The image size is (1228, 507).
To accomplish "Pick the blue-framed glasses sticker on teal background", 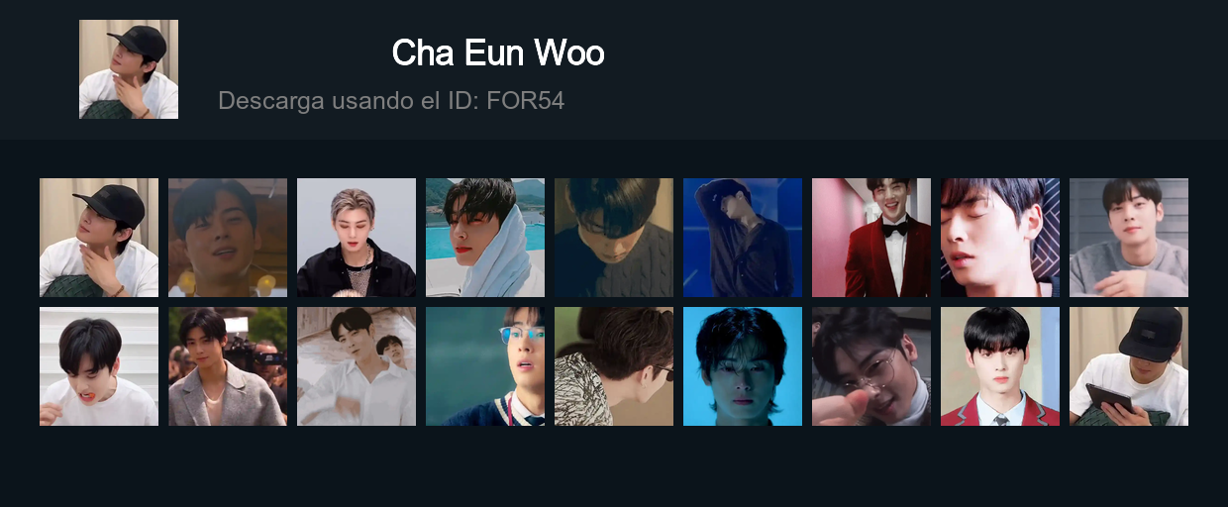I will pyautogui.click(x=485, y=366).
